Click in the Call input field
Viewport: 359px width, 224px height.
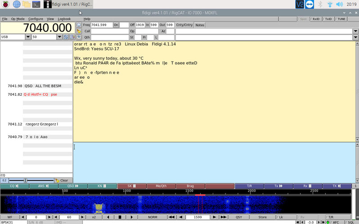pos(110,31)
